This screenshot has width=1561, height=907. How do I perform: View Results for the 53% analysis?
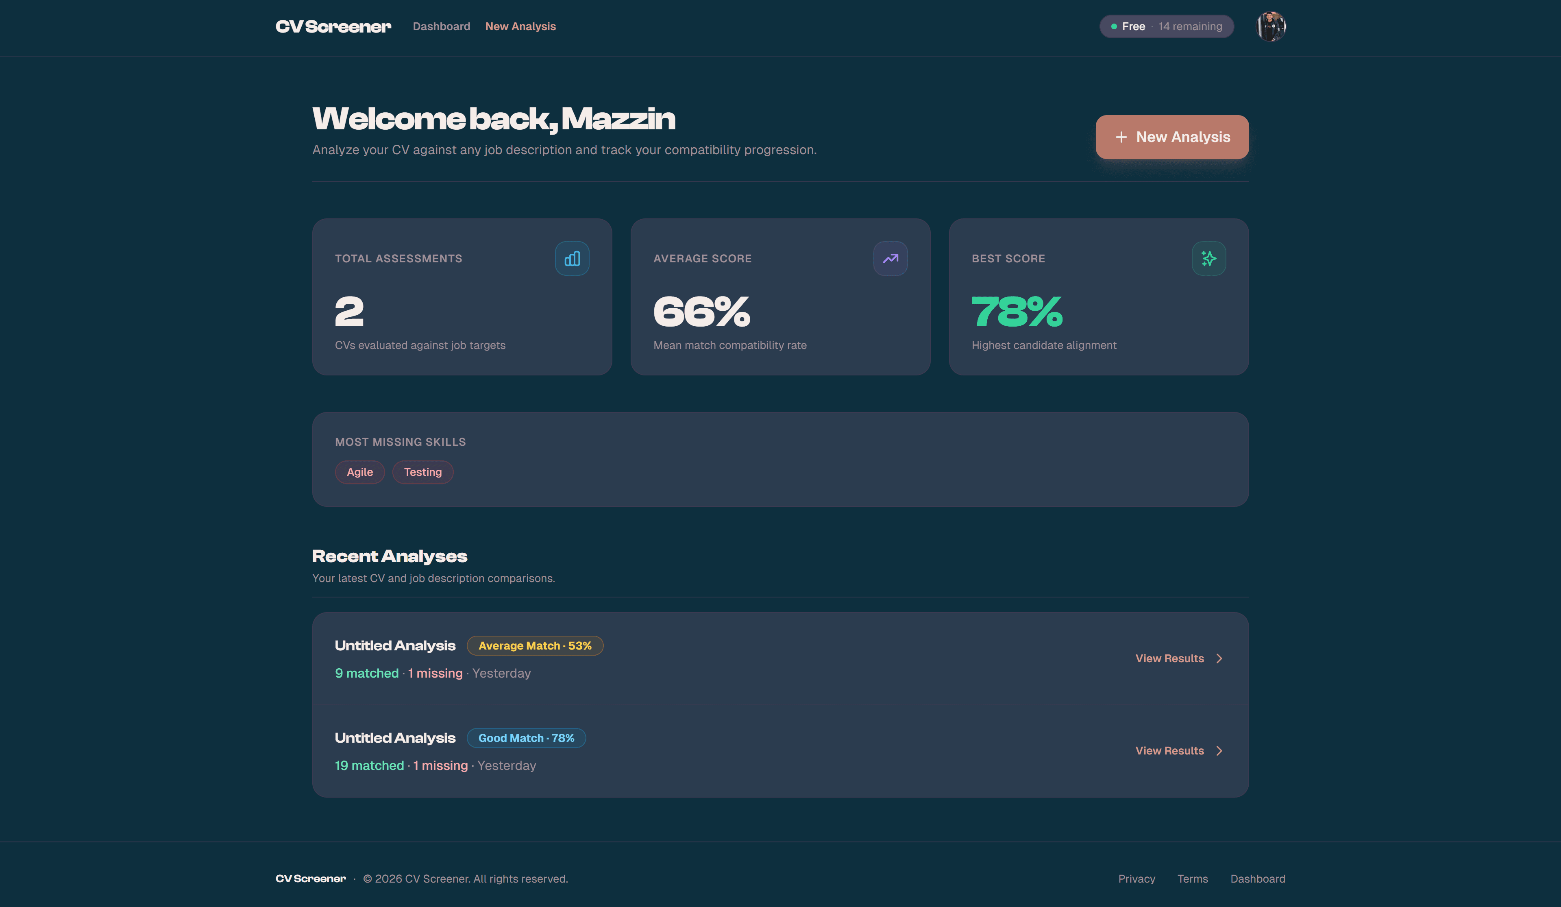pos(1169,658)
